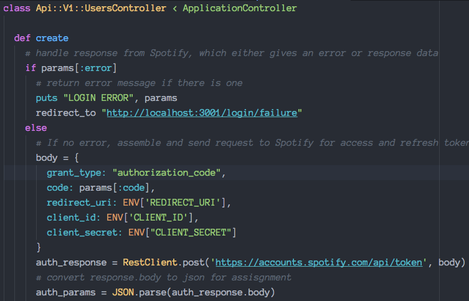
Task: Click the 'body = {' assignment line
Action: click(57, 158)
